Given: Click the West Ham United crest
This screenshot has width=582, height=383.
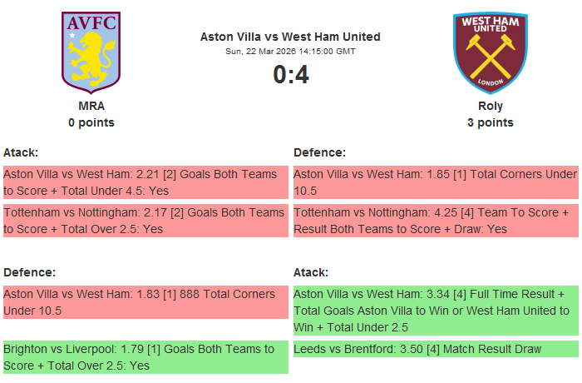Looking at the screenshot, I should [x=490, y=51].
